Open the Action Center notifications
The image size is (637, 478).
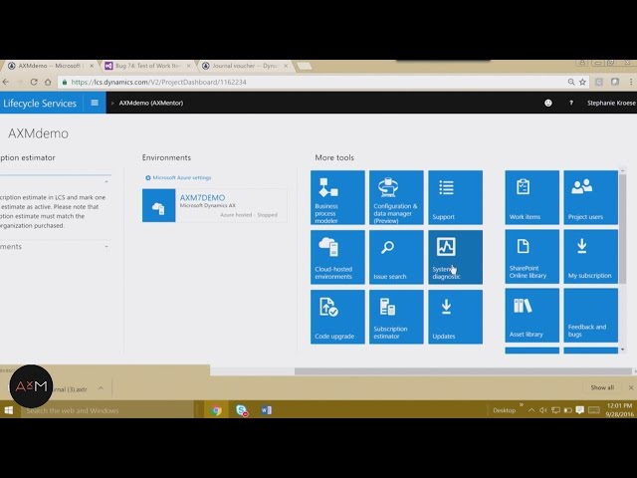(579, 410)
